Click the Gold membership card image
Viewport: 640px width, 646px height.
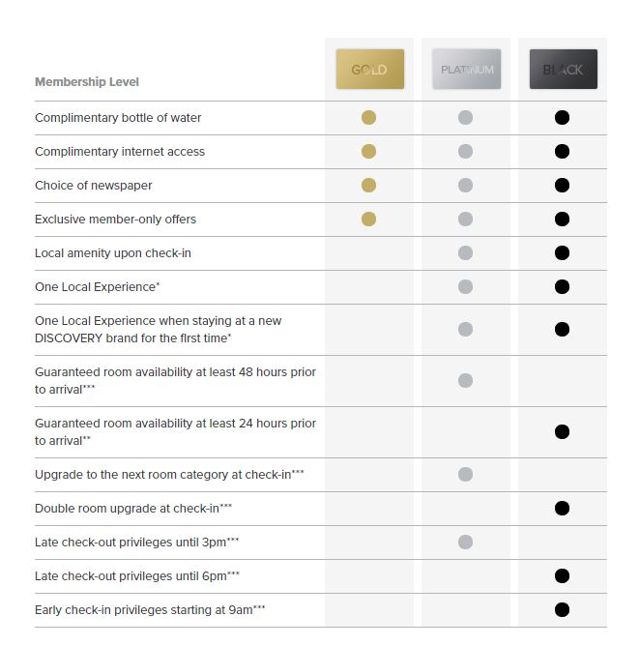[x=369, y=70]
